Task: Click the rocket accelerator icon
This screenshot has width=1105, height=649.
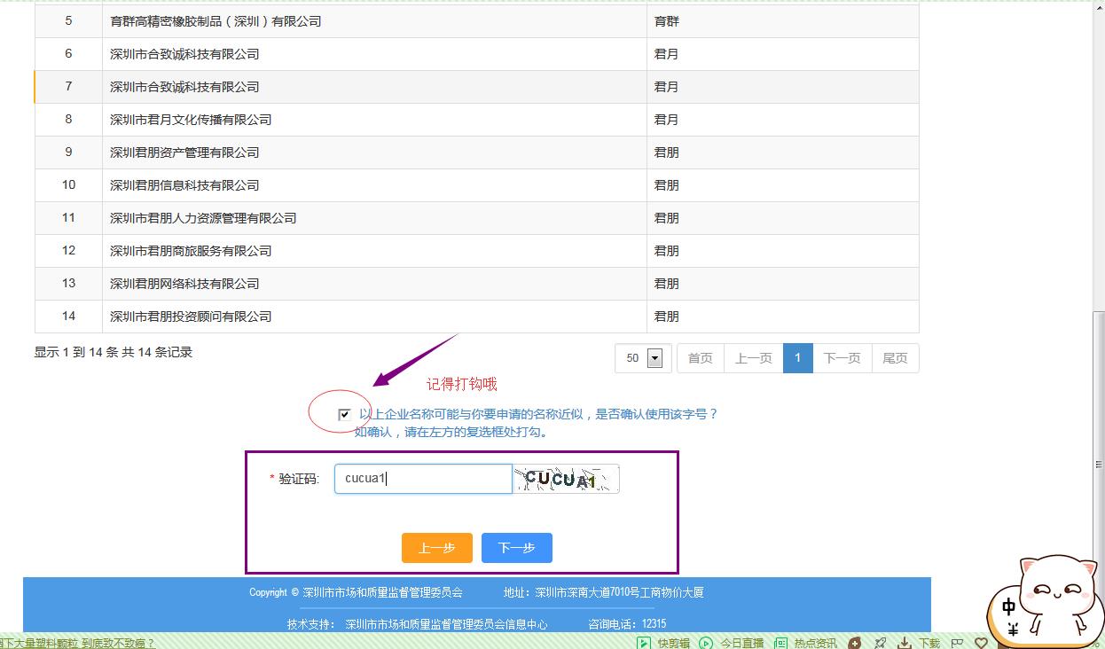Action: point(881,643)
